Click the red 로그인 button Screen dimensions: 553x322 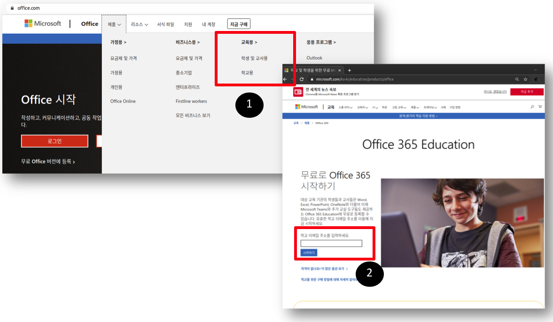(x=55, y=141)
